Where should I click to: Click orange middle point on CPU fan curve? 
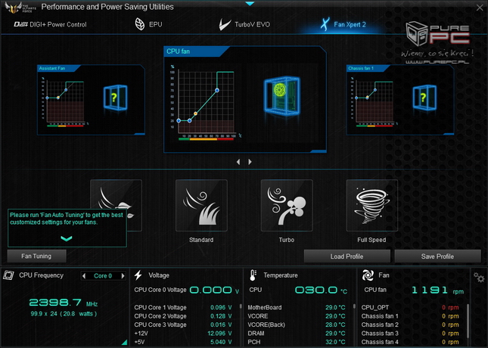tap(195, 113)
